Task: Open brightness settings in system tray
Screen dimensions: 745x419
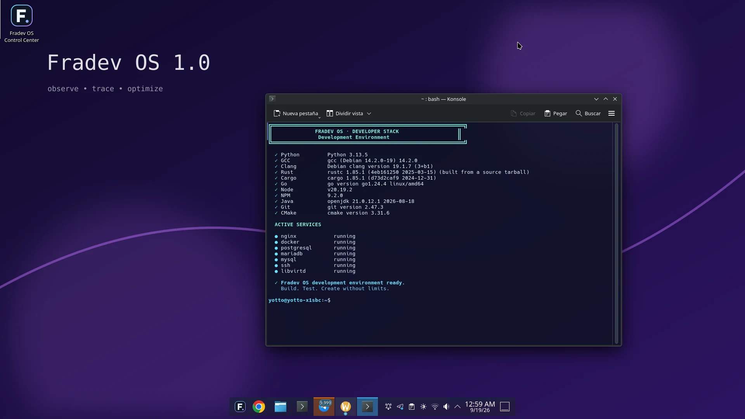Action: 423,407
